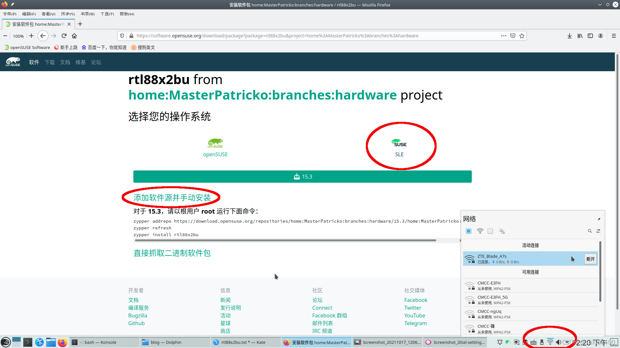This screenshot has width=620, height=348.
Task: Click the green 15.3 version button
Action: pyautogui.click(x=303, y=177)
